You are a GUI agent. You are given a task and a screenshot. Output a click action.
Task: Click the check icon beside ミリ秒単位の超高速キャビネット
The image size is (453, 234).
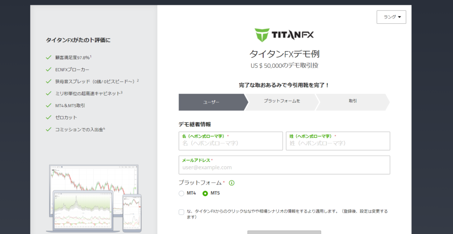[x=49, y=93]
